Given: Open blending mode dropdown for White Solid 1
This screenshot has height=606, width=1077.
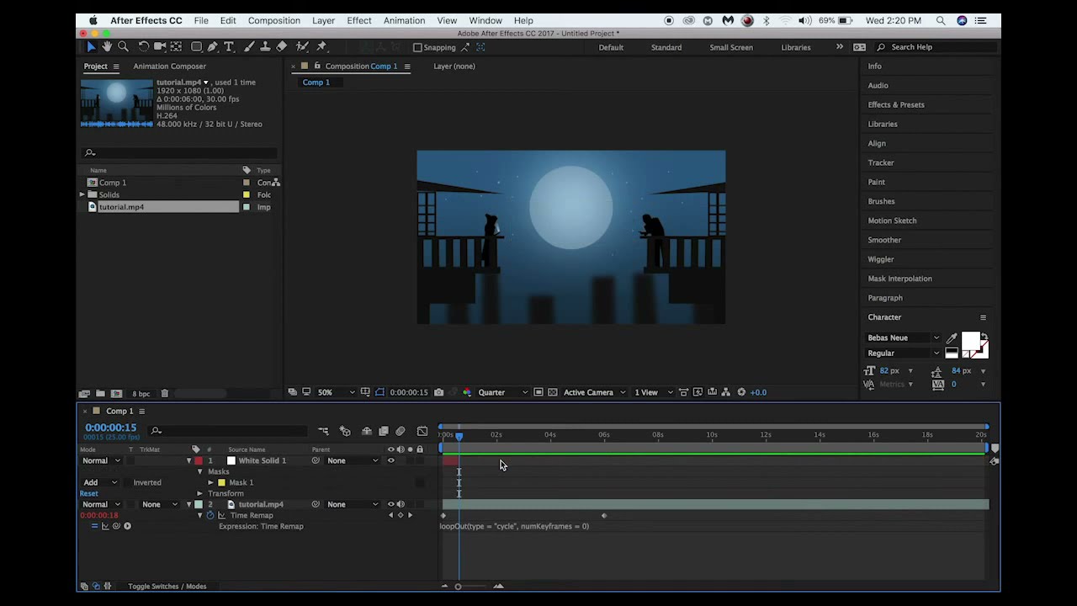Looking at the screenshot, I should (x=101, y=460).
